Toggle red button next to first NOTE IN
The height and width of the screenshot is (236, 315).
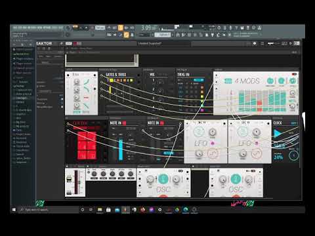[124, 123]
